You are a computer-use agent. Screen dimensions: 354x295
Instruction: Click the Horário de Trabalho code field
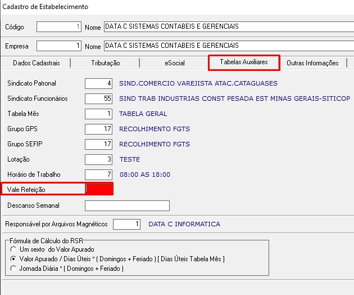(99, 175)
